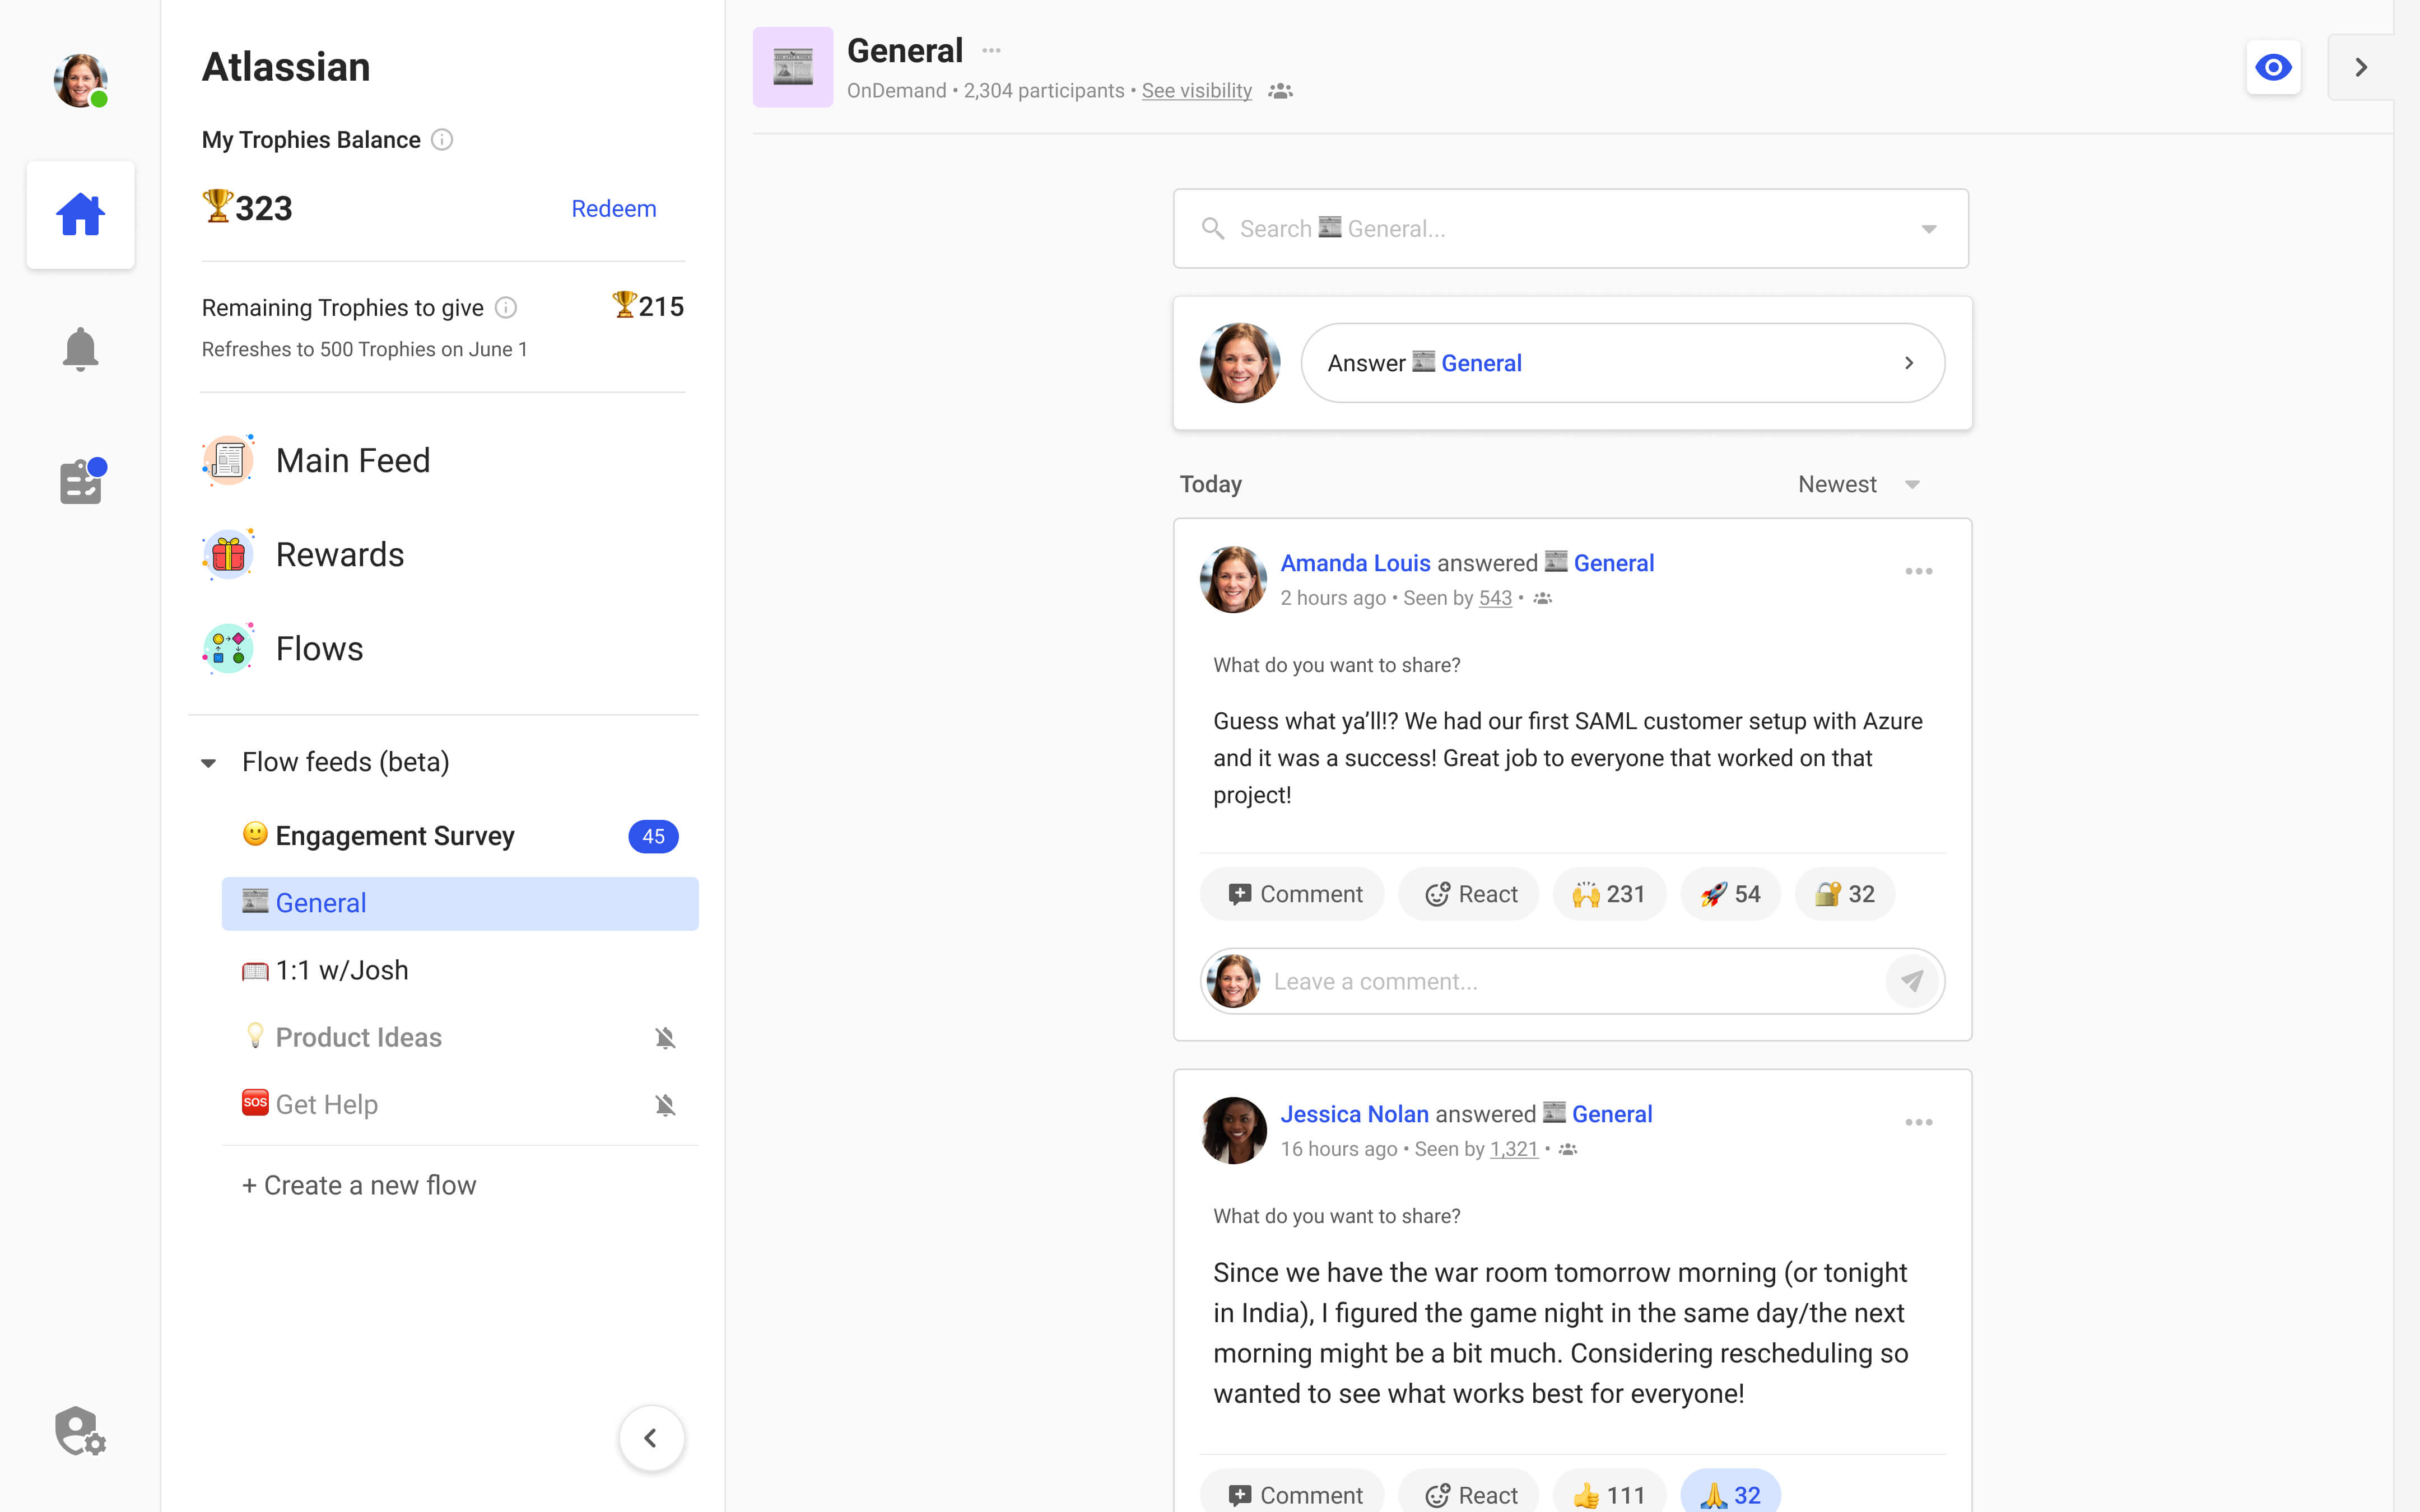View 543 people who saw the post

1495,598
